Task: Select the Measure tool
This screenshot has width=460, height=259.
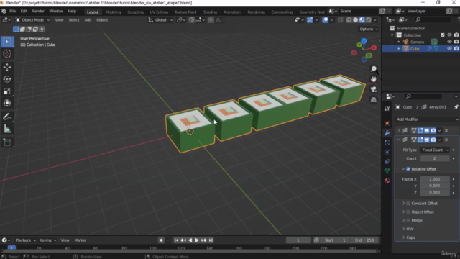Action: click(x=7, y=129)
